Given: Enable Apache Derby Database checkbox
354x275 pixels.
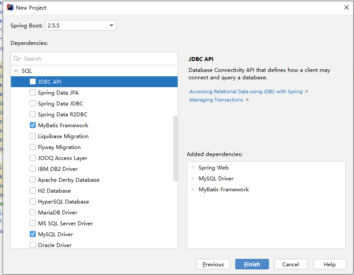Looking at the screenshot, I should (x=33, y=180).
